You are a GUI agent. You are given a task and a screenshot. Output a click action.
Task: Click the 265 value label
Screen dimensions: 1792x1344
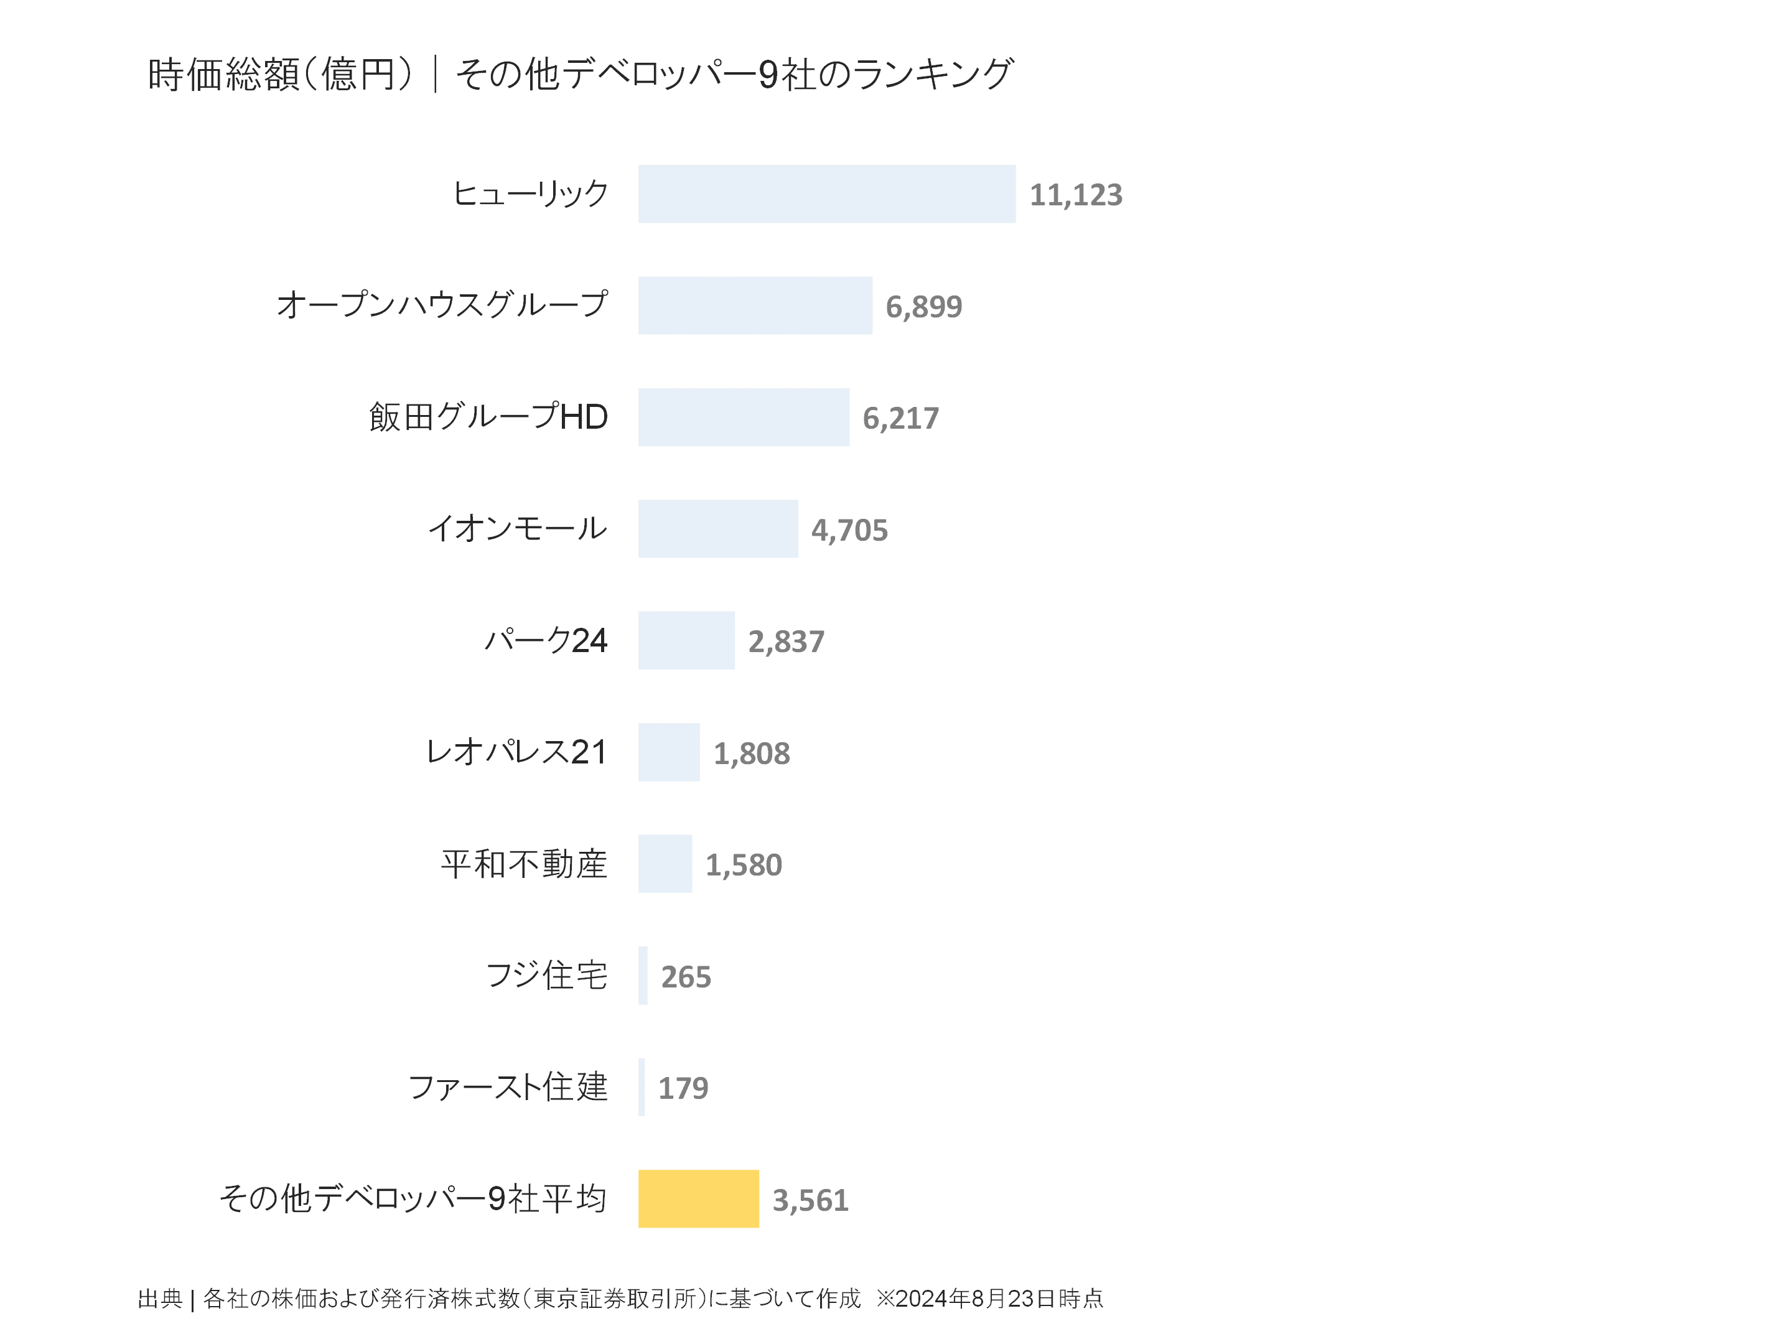click(x=685, y=977)
